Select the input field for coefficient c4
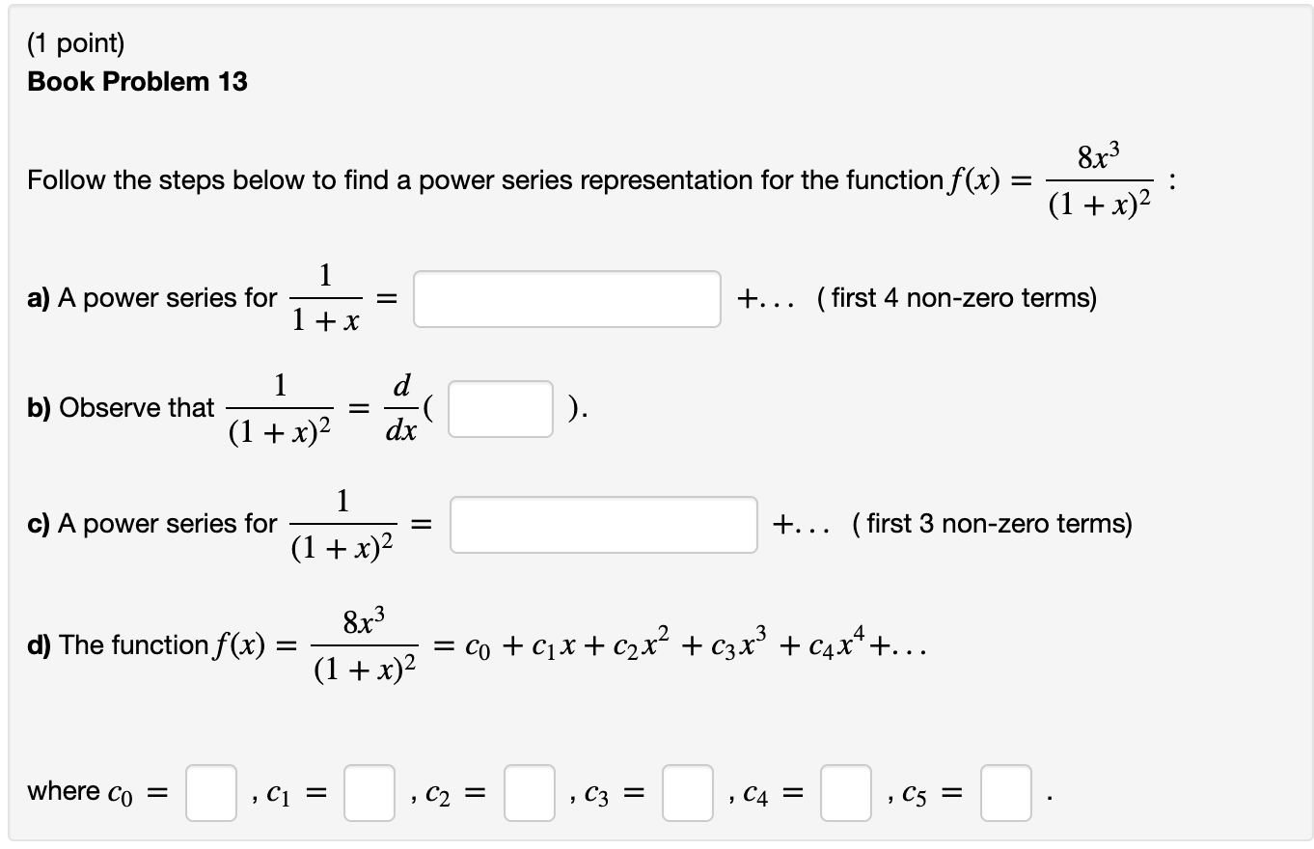The height and width of the screenshot is (849, 1314). click(x=845, y=794)
